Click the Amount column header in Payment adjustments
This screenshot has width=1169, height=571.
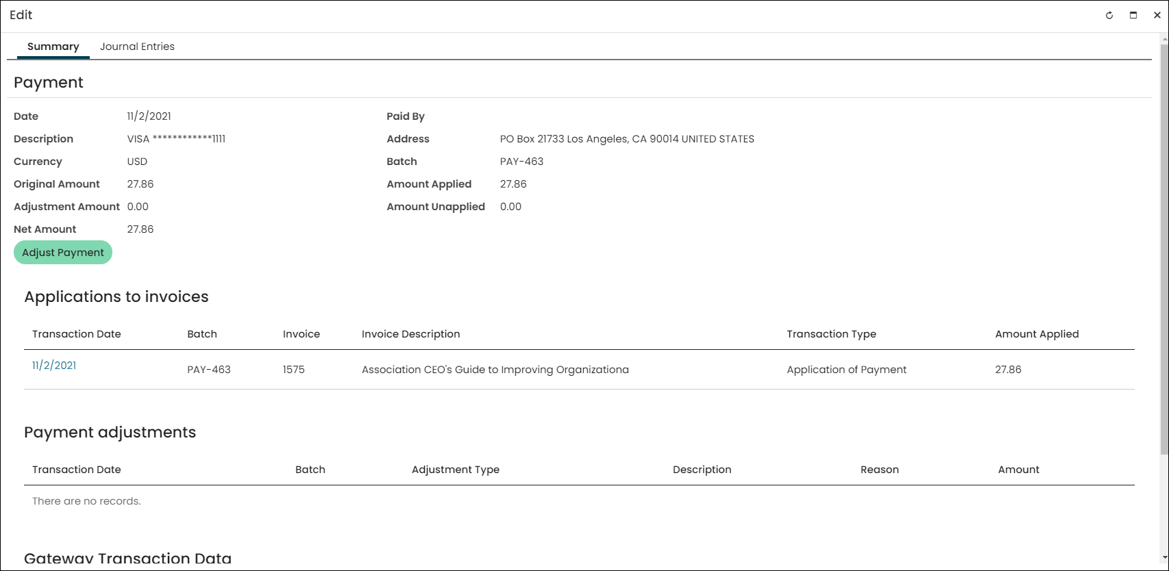pos(1018,470)
